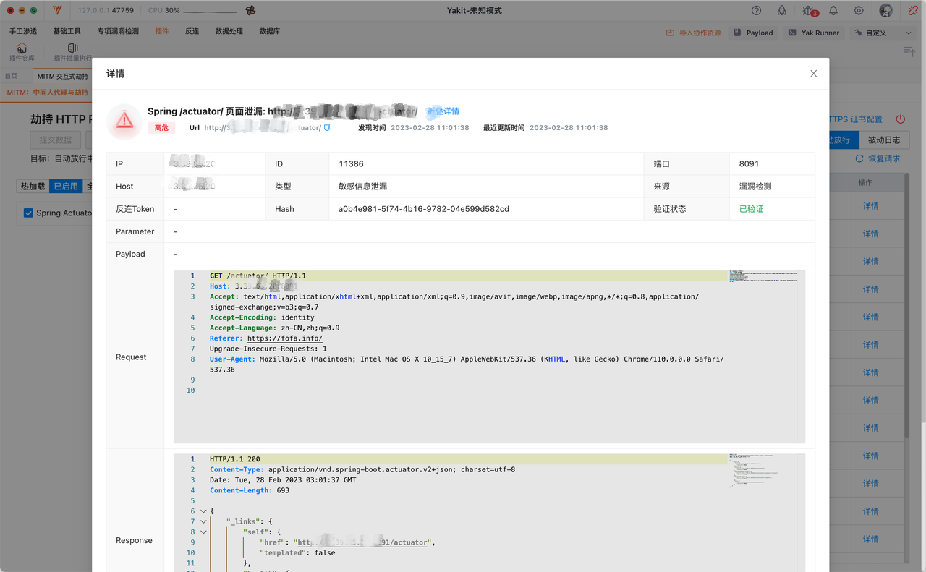Click the 恢复请求 link

[878, 158]
